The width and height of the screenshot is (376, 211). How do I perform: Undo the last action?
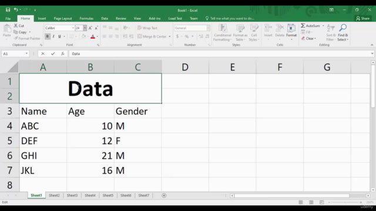[16, 9]
